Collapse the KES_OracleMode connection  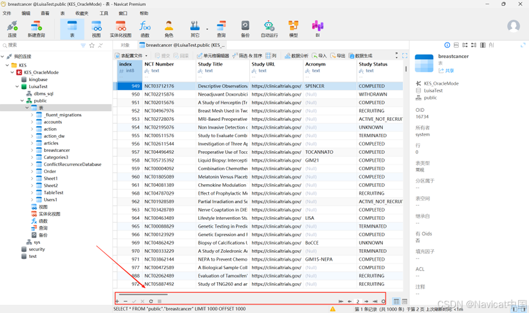pos(12,72)
